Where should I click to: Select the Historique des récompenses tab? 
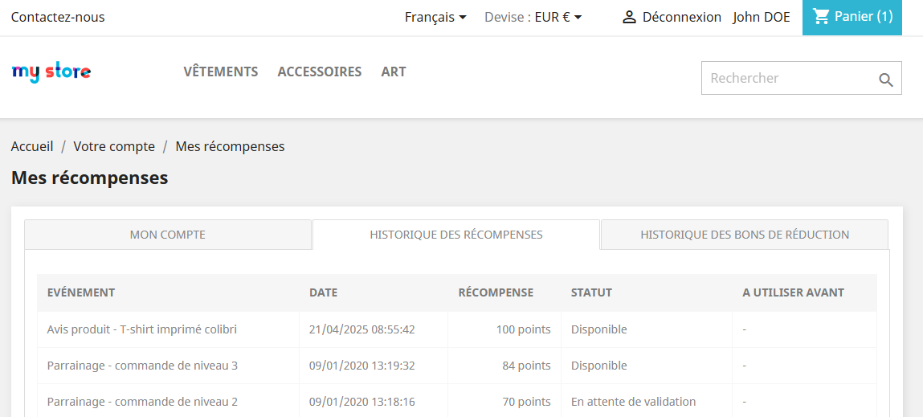(456, 235)
